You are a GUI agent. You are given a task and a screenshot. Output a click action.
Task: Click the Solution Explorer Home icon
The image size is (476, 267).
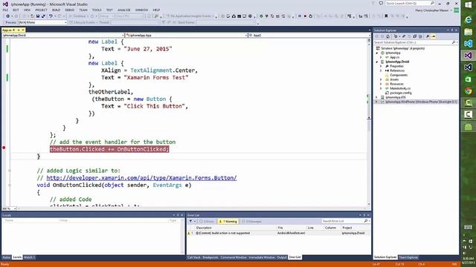(387, 36)
